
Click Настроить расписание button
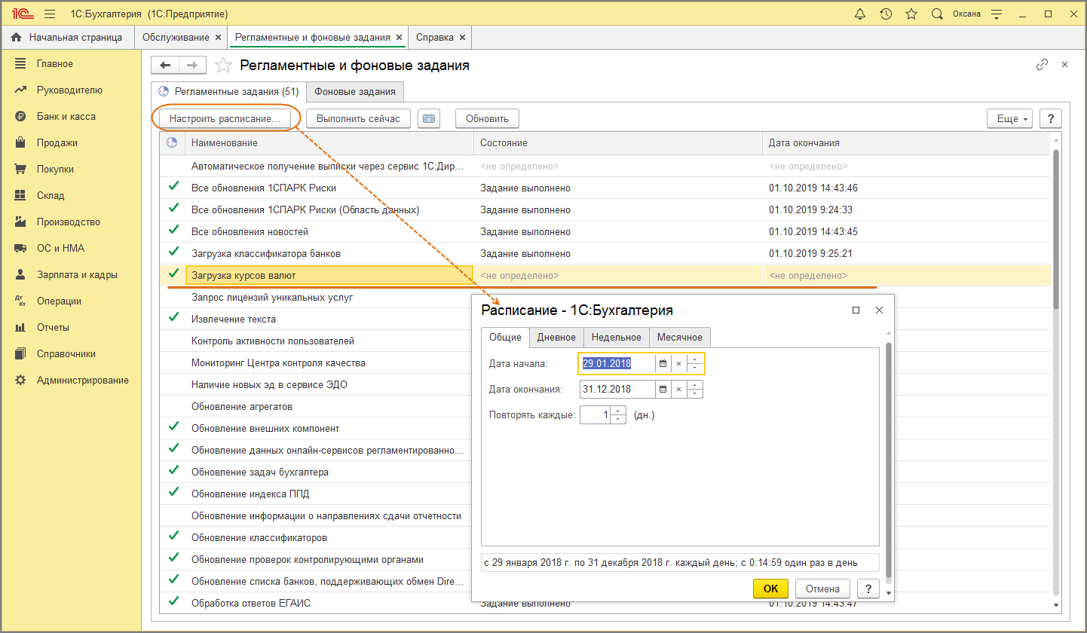point(225,118)
